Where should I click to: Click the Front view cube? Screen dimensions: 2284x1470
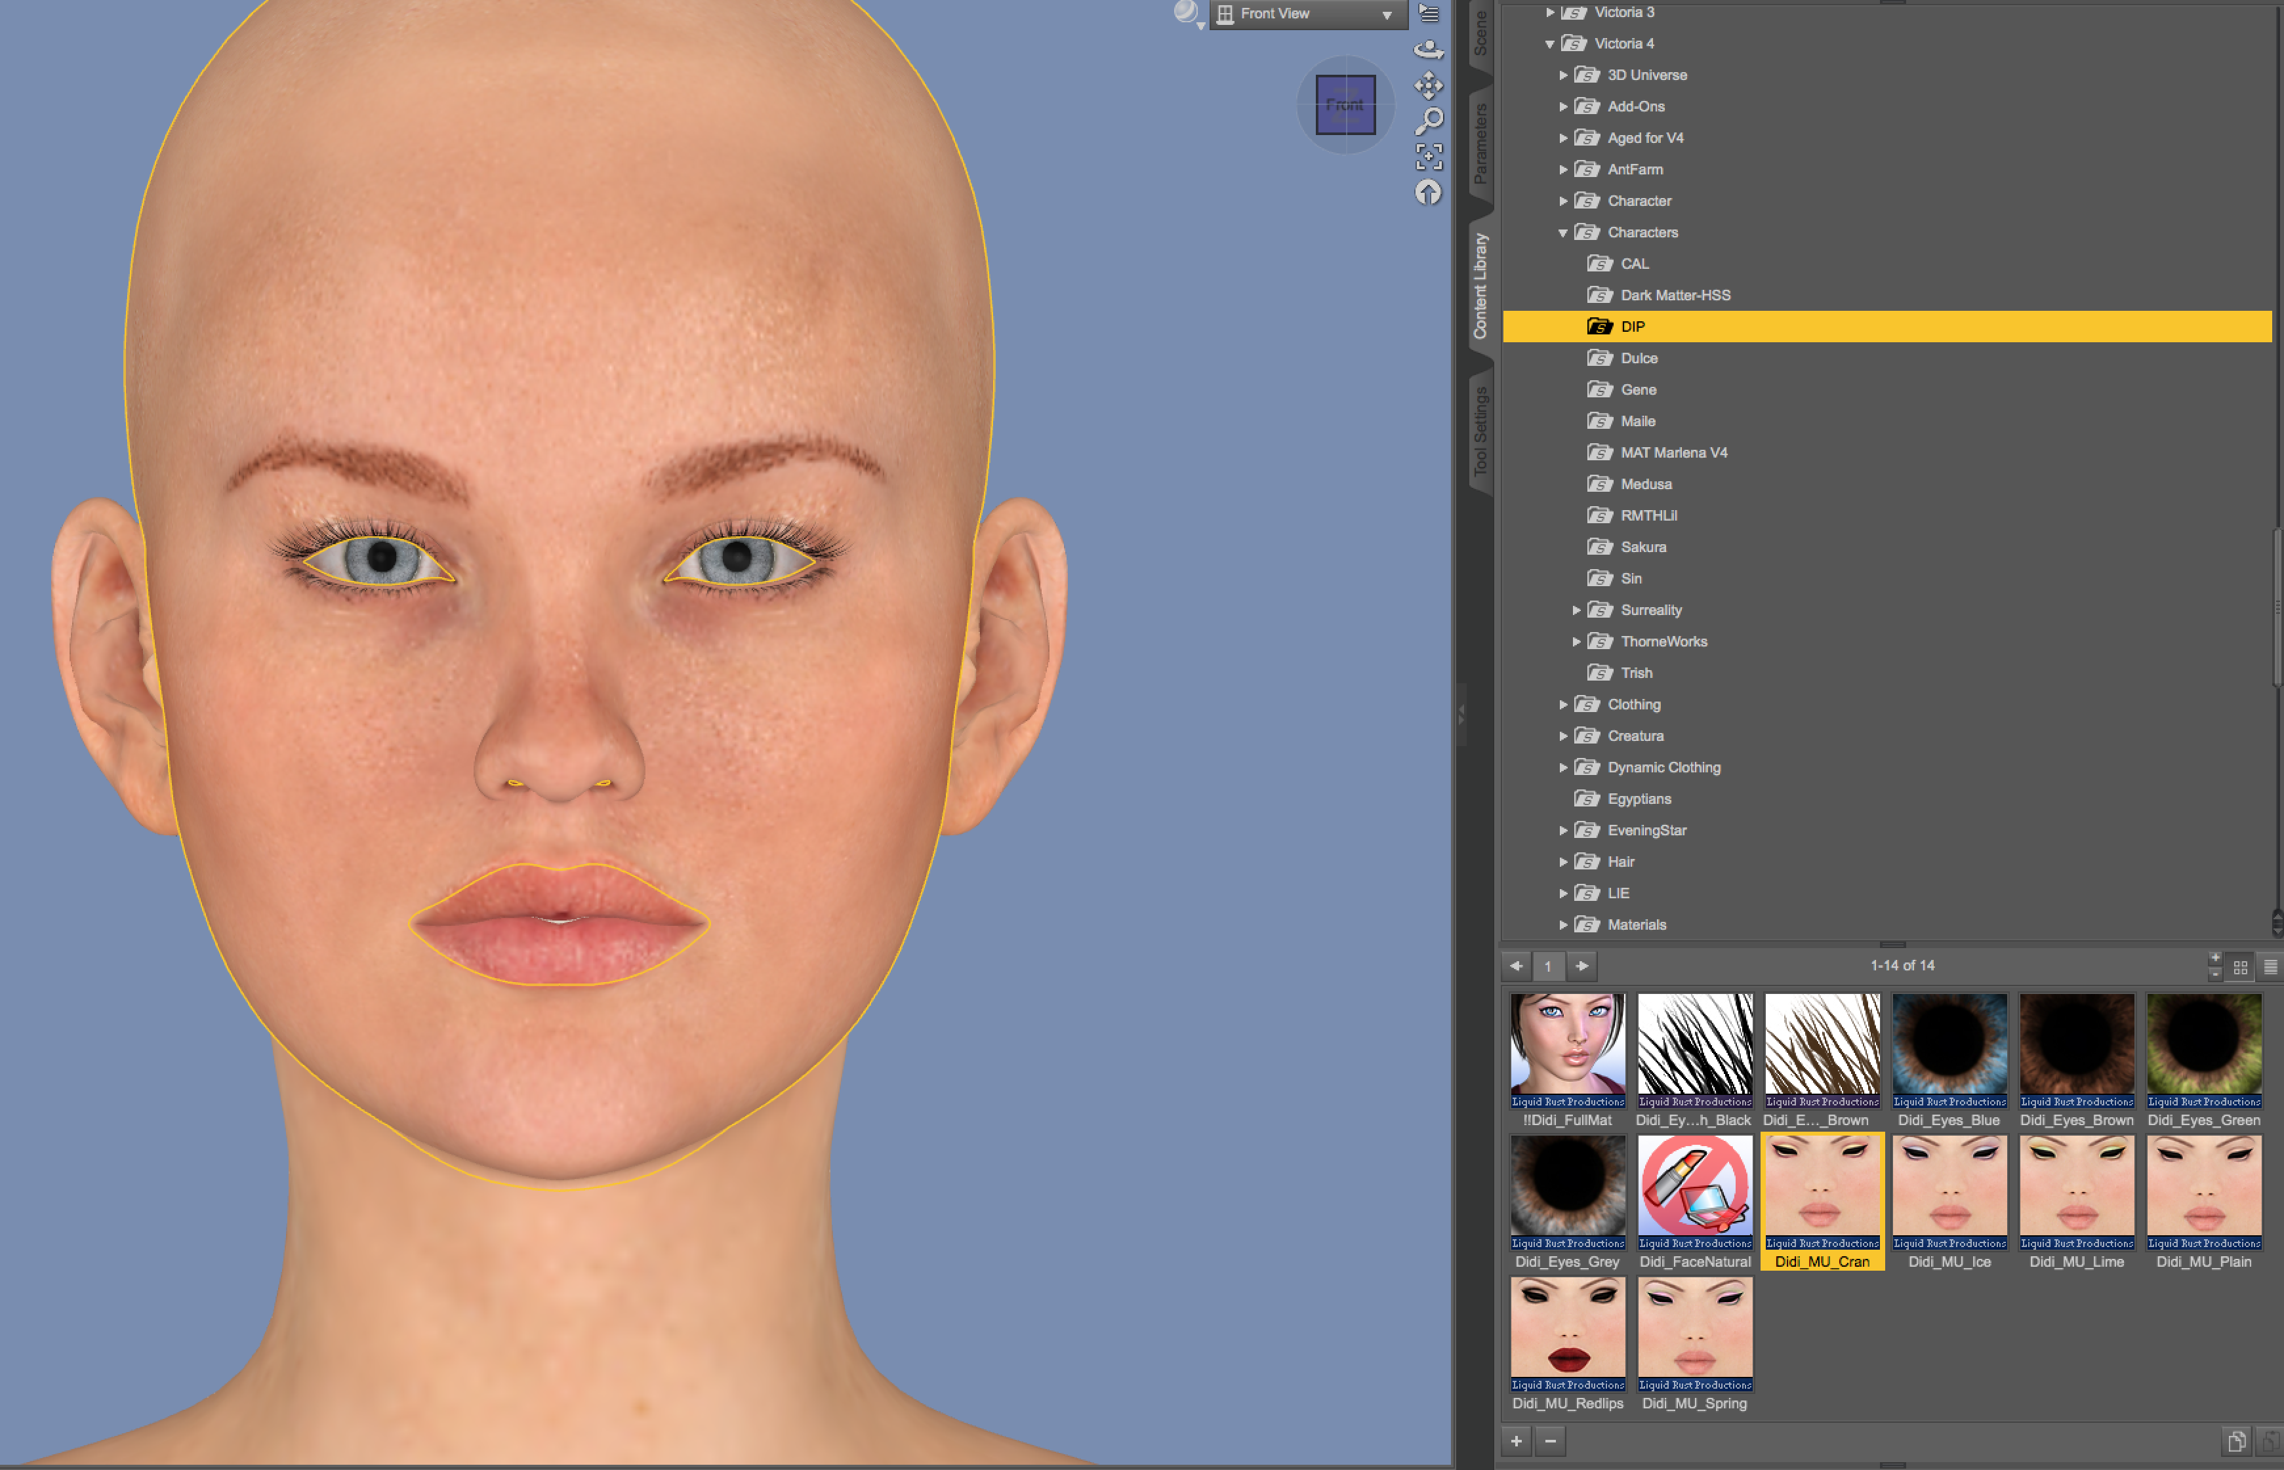[1345, 104]
